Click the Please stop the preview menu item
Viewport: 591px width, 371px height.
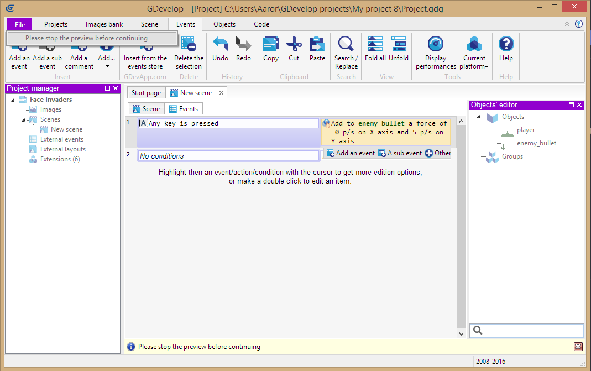pyautogui.click(x=92, y=38)
